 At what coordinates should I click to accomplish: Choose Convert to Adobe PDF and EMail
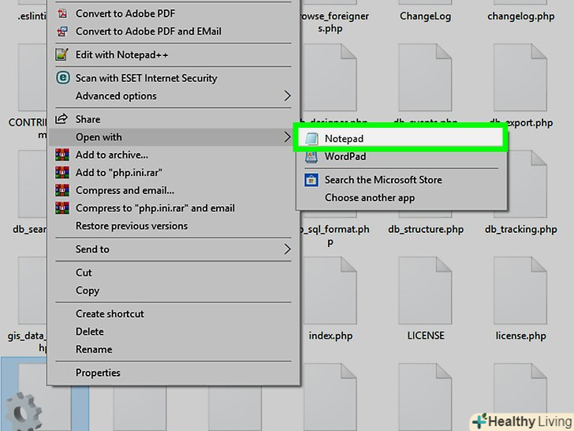173,32
